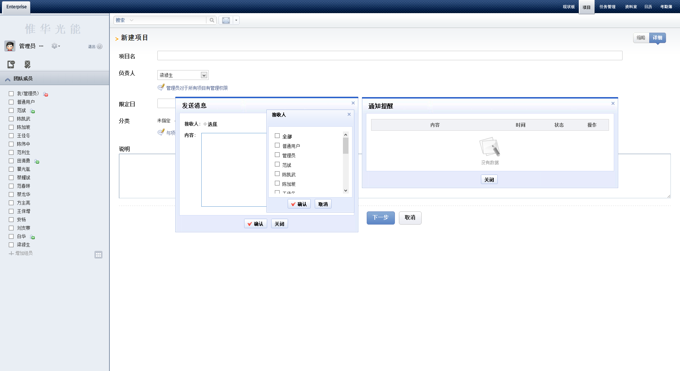The height and width of the screenshot is (371, 680).
Task: Tick the 陈凯武 checkbox in team members
Action: [x=11, y=119]
